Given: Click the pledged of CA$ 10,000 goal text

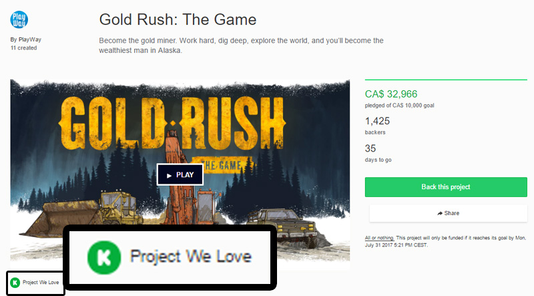Looking at the screenshot, I should pyautogui.click(x=399, y=106).
